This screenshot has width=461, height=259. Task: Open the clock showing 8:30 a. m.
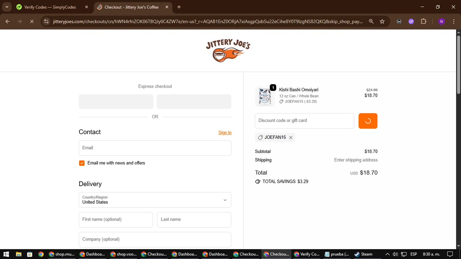point(431,254)
